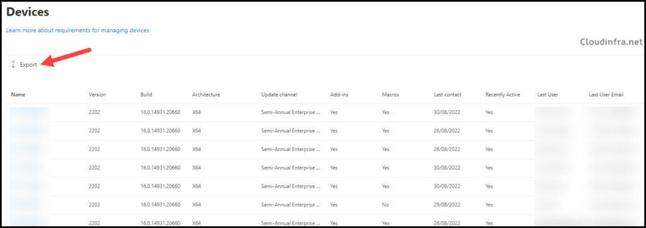The height and width of the screenshot is (228, 646).
Task: Sort by the Name column header
Action: tap(18, 94)
